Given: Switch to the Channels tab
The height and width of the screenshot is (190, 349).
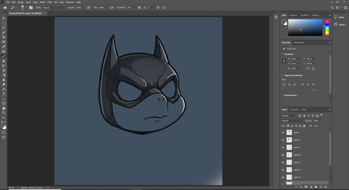Looking at the screenshot, I should [x=294, y=109].
